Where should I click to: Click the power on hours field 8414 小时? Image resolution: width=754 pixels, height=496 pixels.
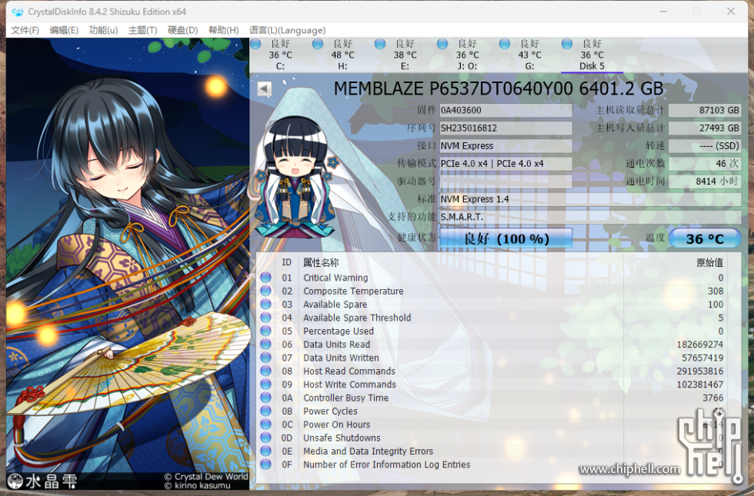(x=705, y=181)
